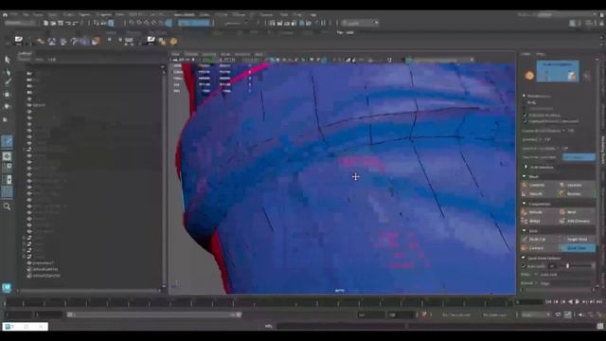This screenshot has width=606, height=341.
Task: Click the MEL command line input
Action: click(x=340, y=326)
